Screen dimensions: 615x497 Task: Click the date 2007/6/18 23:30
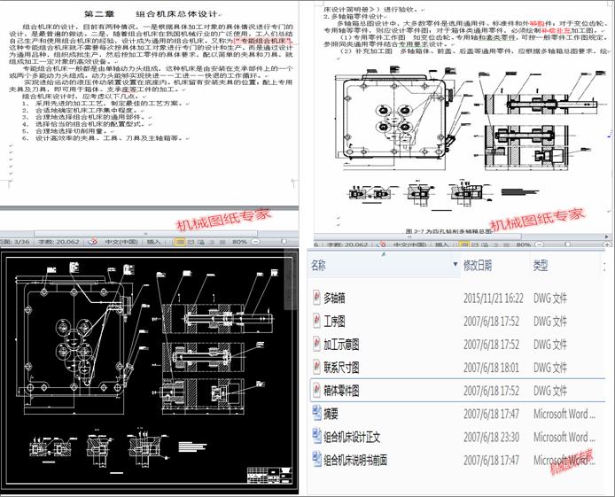click(x=491, y=437)
